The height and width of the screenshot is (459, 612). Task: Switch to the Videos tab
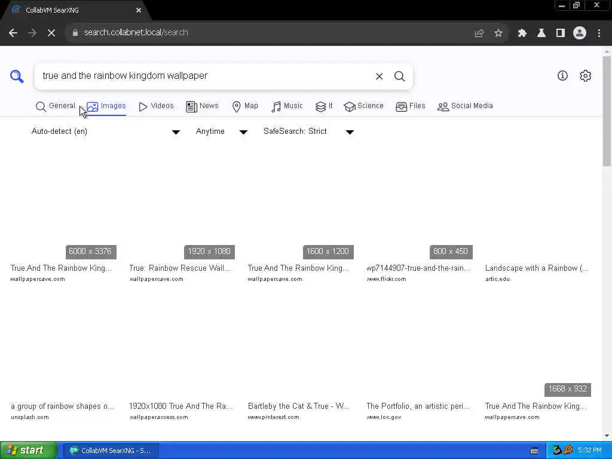(x=156, y=106)
